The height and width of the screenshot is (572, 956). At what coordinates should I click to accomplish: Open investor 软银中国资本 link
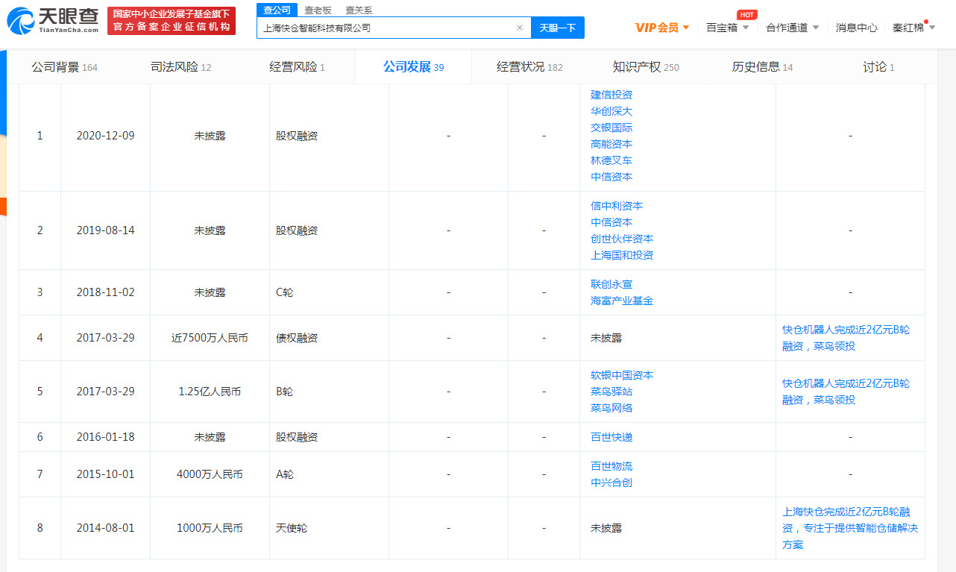click(x=622, y=375)
